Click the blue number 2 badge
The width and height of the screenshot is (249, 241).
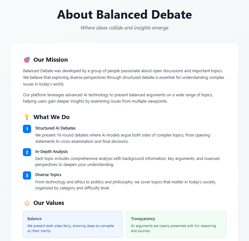[x=27, y=152]
